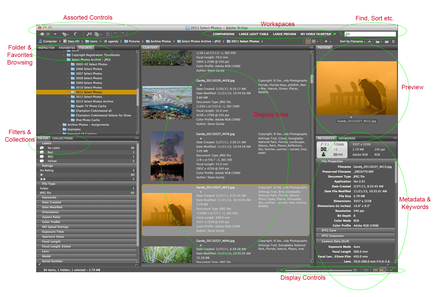Switch to view content as thumbnails
This screenshot has height=297, width=434.
[x=375, y=270]
